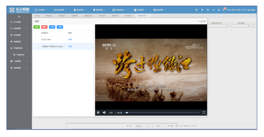Viewport: 264px width, 137px height.
Task: Click the first filter input behind the dialog
Action: click(217, 26)
